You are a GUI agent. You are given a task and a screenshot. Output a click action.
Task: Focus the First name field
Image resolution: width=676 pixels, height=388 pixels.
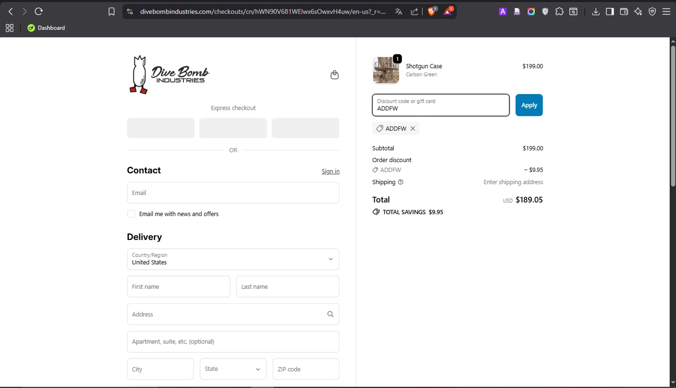tap(178, 287)
